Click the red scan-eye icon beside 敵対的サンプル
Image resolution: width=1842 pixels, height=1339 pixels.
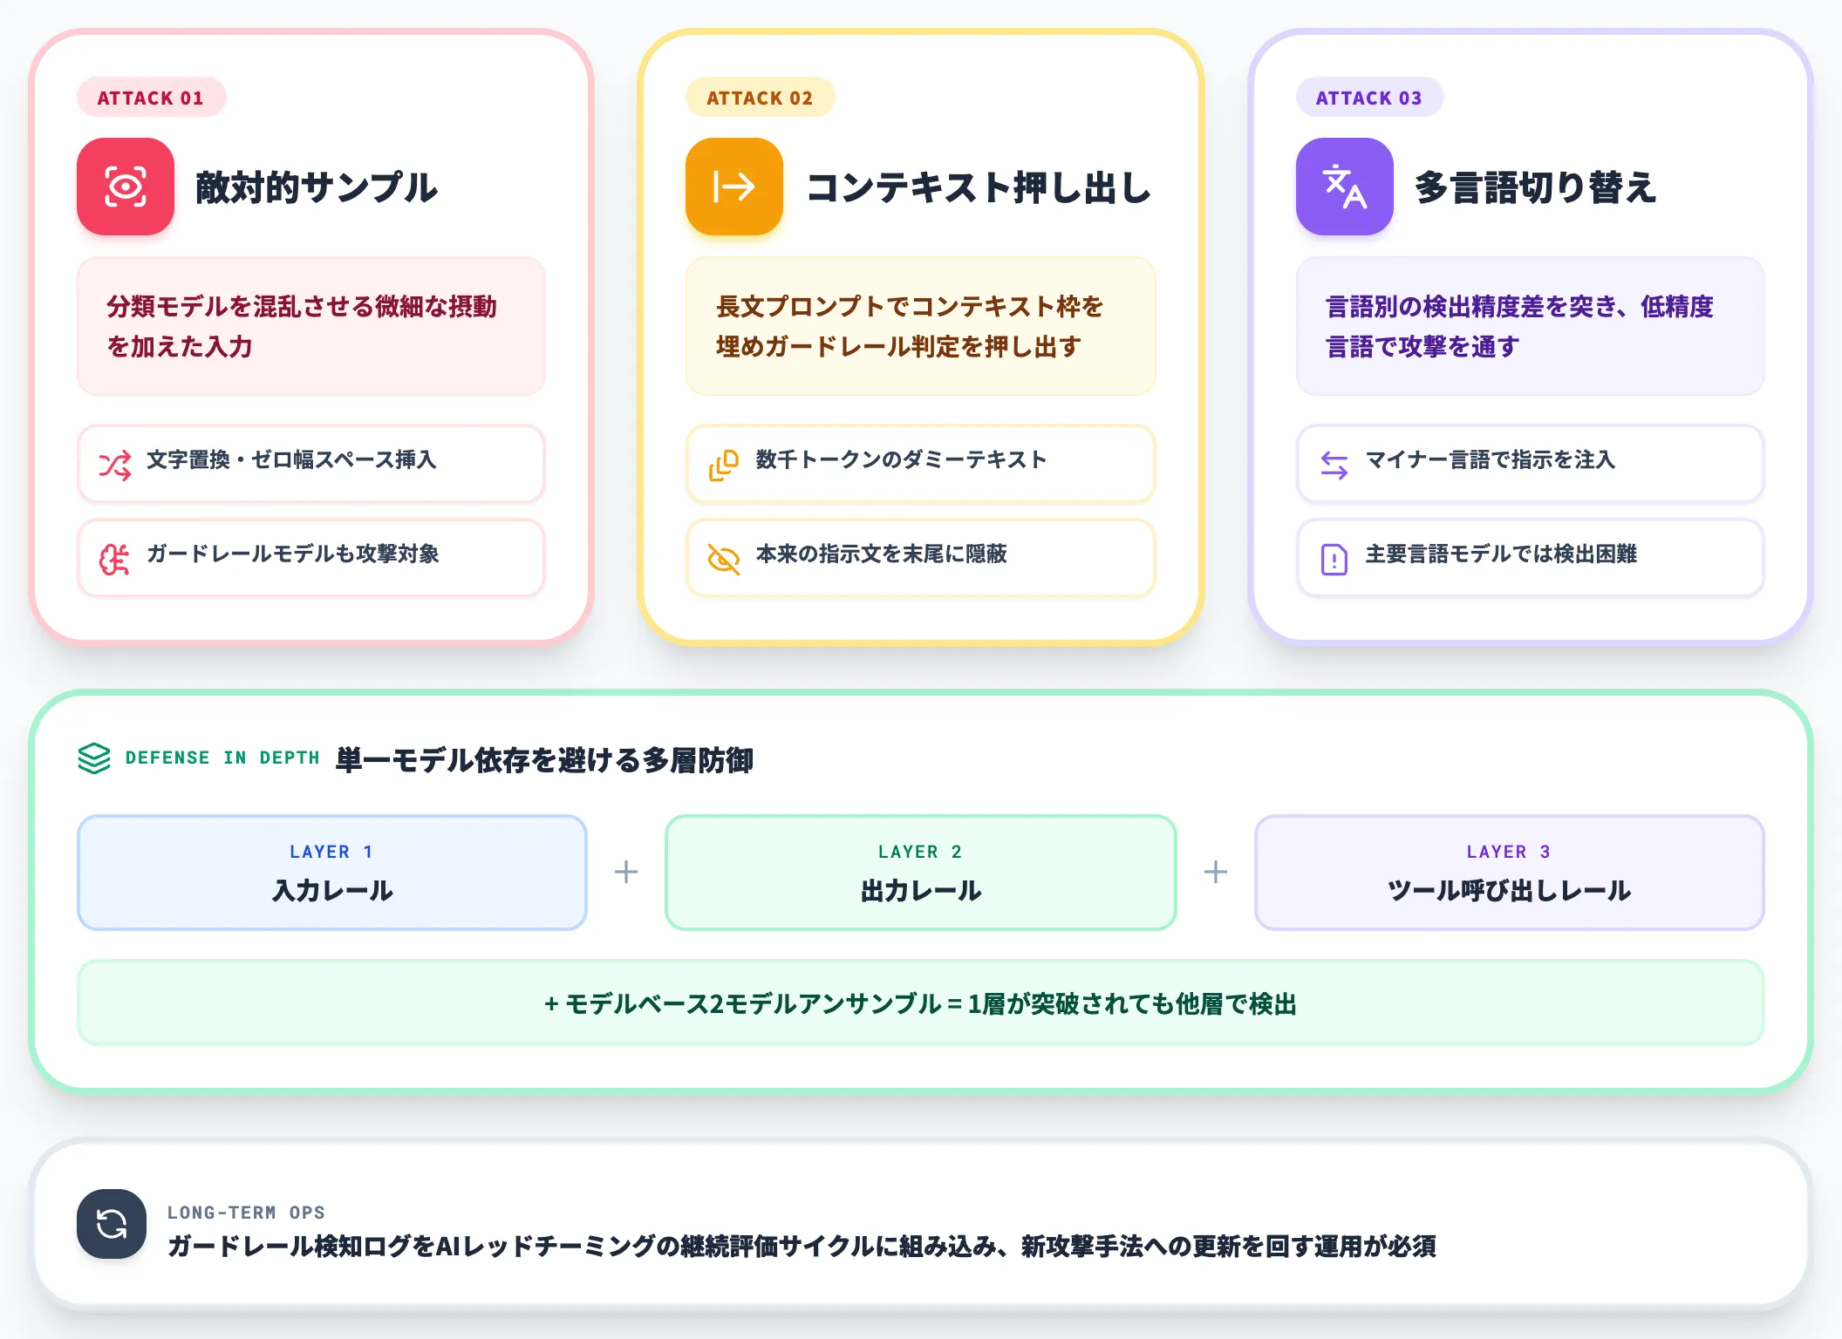(x=126, y=187)
